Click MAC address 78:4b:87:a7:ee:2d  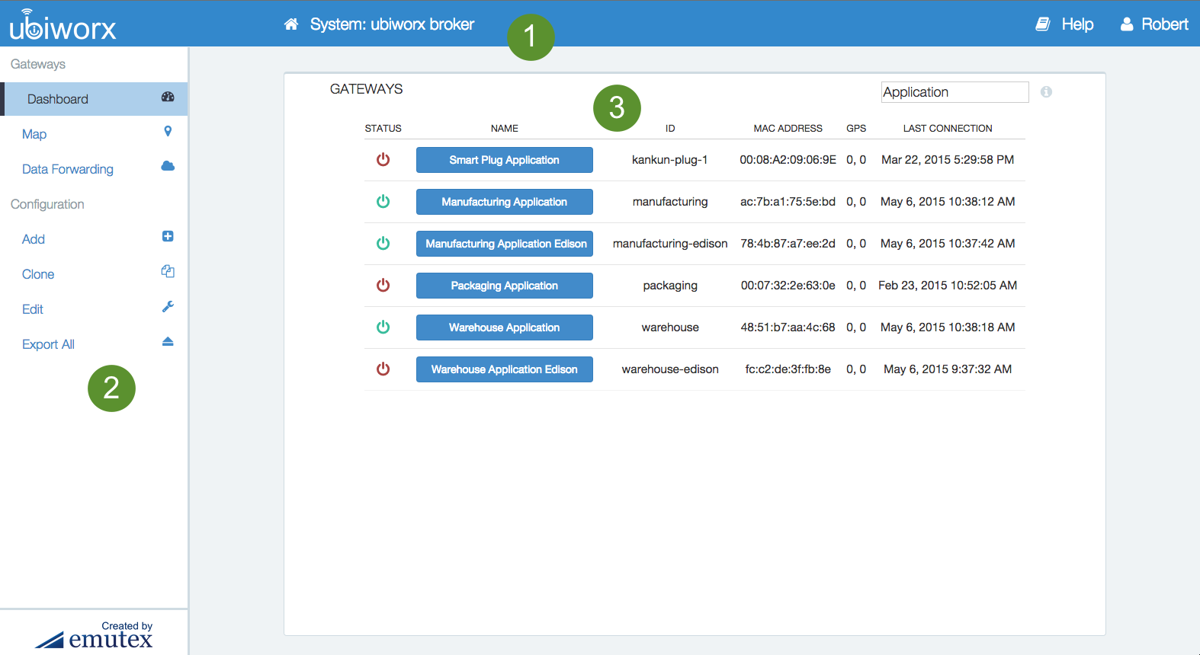[788, 244]
